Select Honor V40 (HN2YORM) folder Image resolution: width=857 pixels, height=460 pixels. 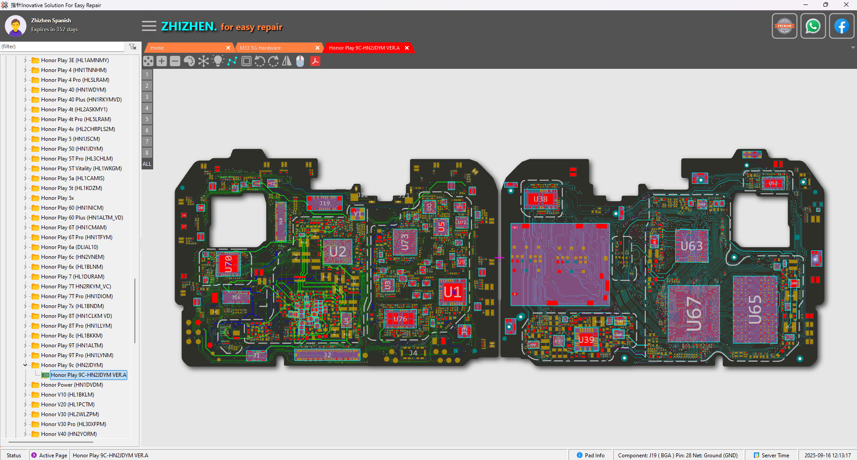69,434
